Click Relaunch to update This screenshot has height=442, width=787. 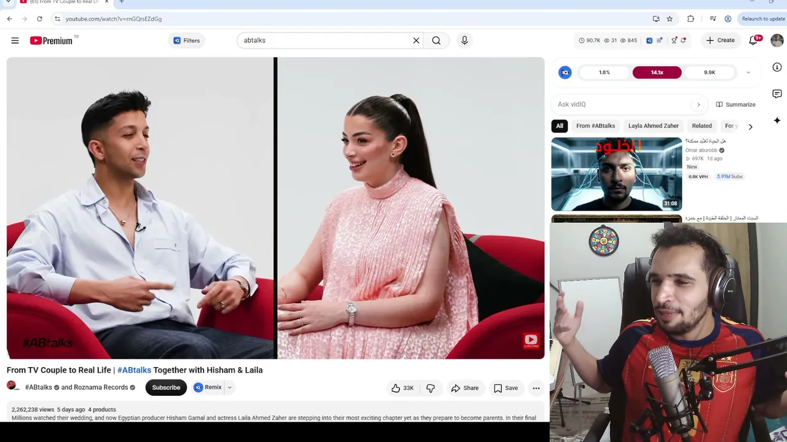tap(763, 19)
